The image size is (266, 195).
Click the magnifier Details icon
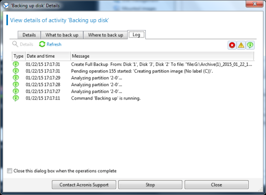click(15, 44)
